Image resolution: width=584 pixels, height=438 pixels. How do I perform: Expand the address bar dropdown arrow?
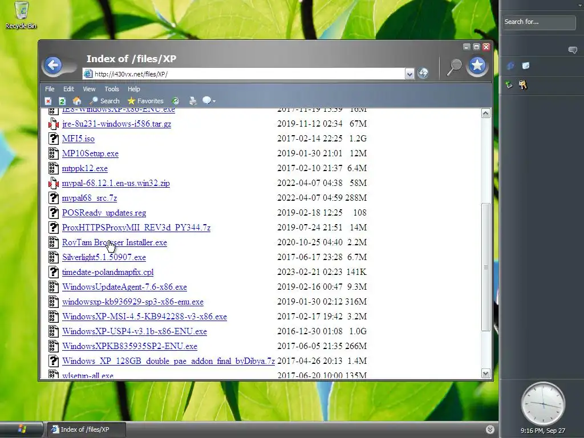point(409,74)
